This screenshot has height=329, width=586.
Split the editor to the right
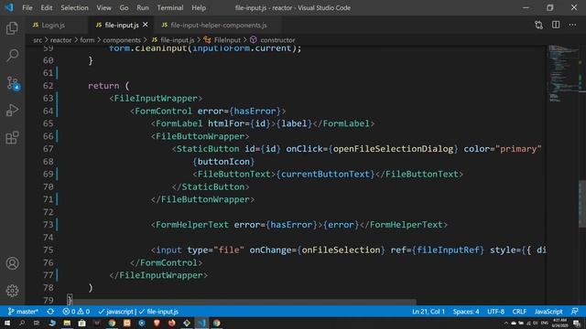(556, 25)
